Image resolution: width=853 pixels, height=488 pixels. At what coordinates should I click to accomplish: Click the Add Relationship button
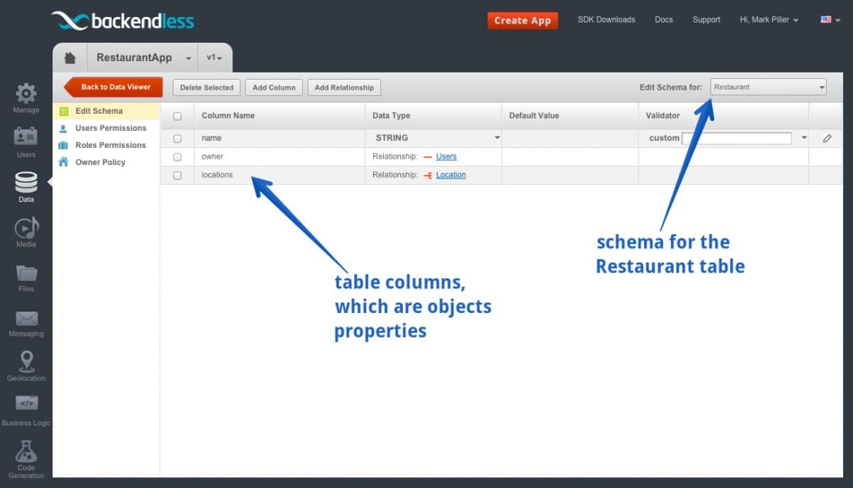pos(344,87)
